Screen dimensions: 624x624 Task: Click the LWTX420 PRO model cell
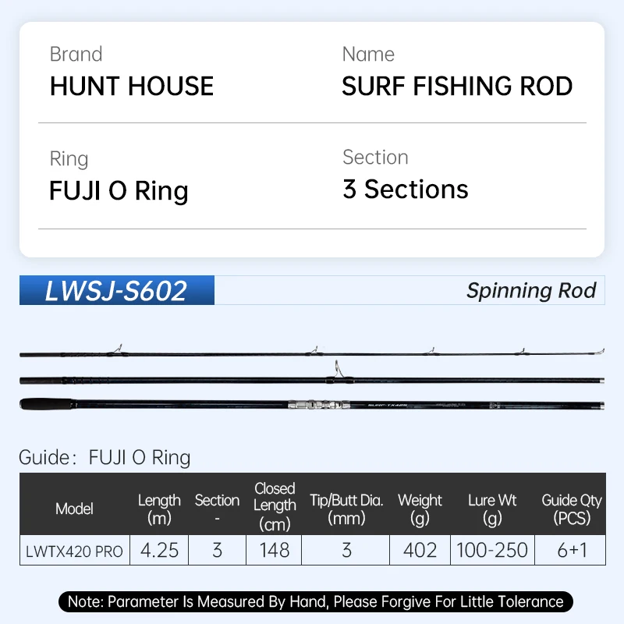(x=74, y=551)
